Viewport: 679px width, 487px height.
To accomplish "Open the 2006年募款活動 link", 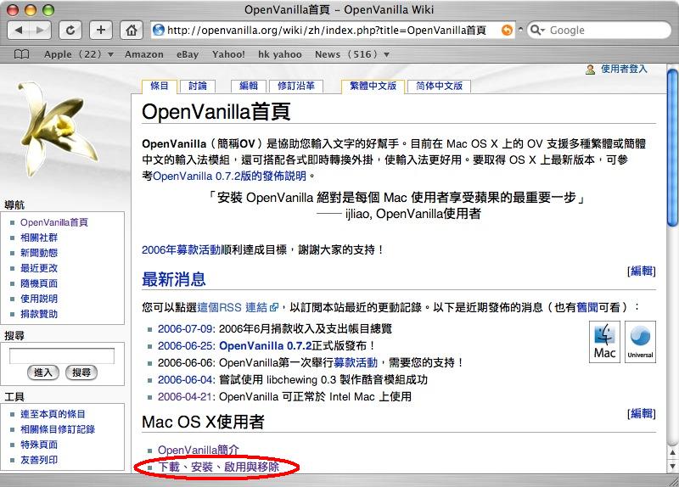I will coord(181,249).
